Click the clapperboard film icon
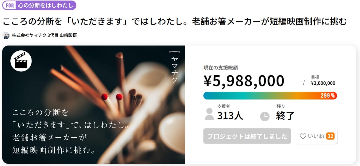 tap(21, 61)
